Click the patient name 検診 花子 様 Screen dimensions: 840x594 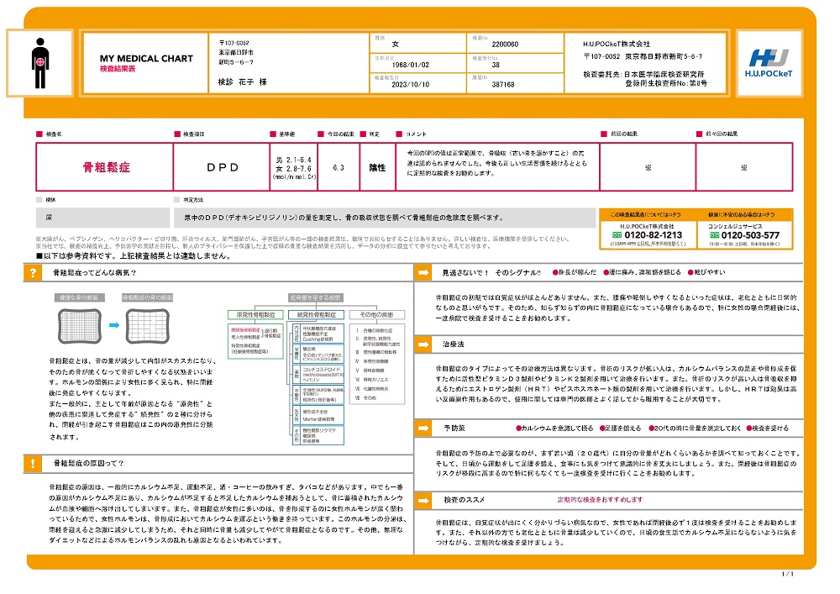[242, 82]
